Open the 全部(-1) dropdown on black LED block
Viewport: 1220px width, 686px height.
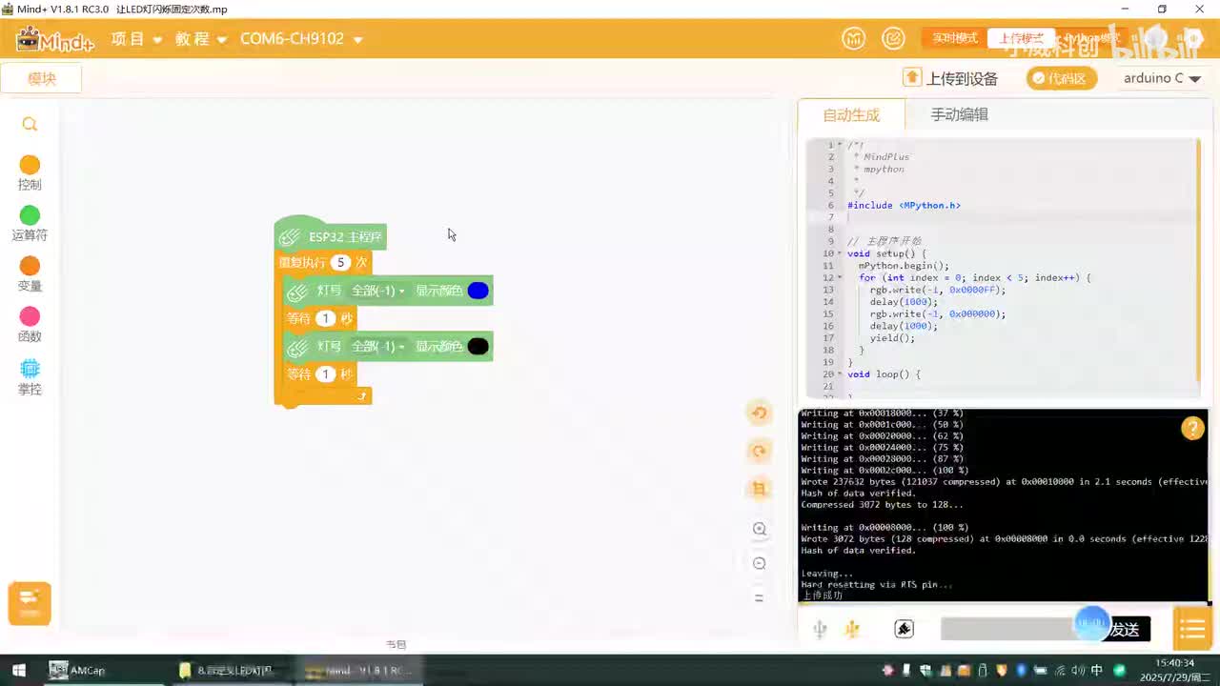[x=378, y=346]
